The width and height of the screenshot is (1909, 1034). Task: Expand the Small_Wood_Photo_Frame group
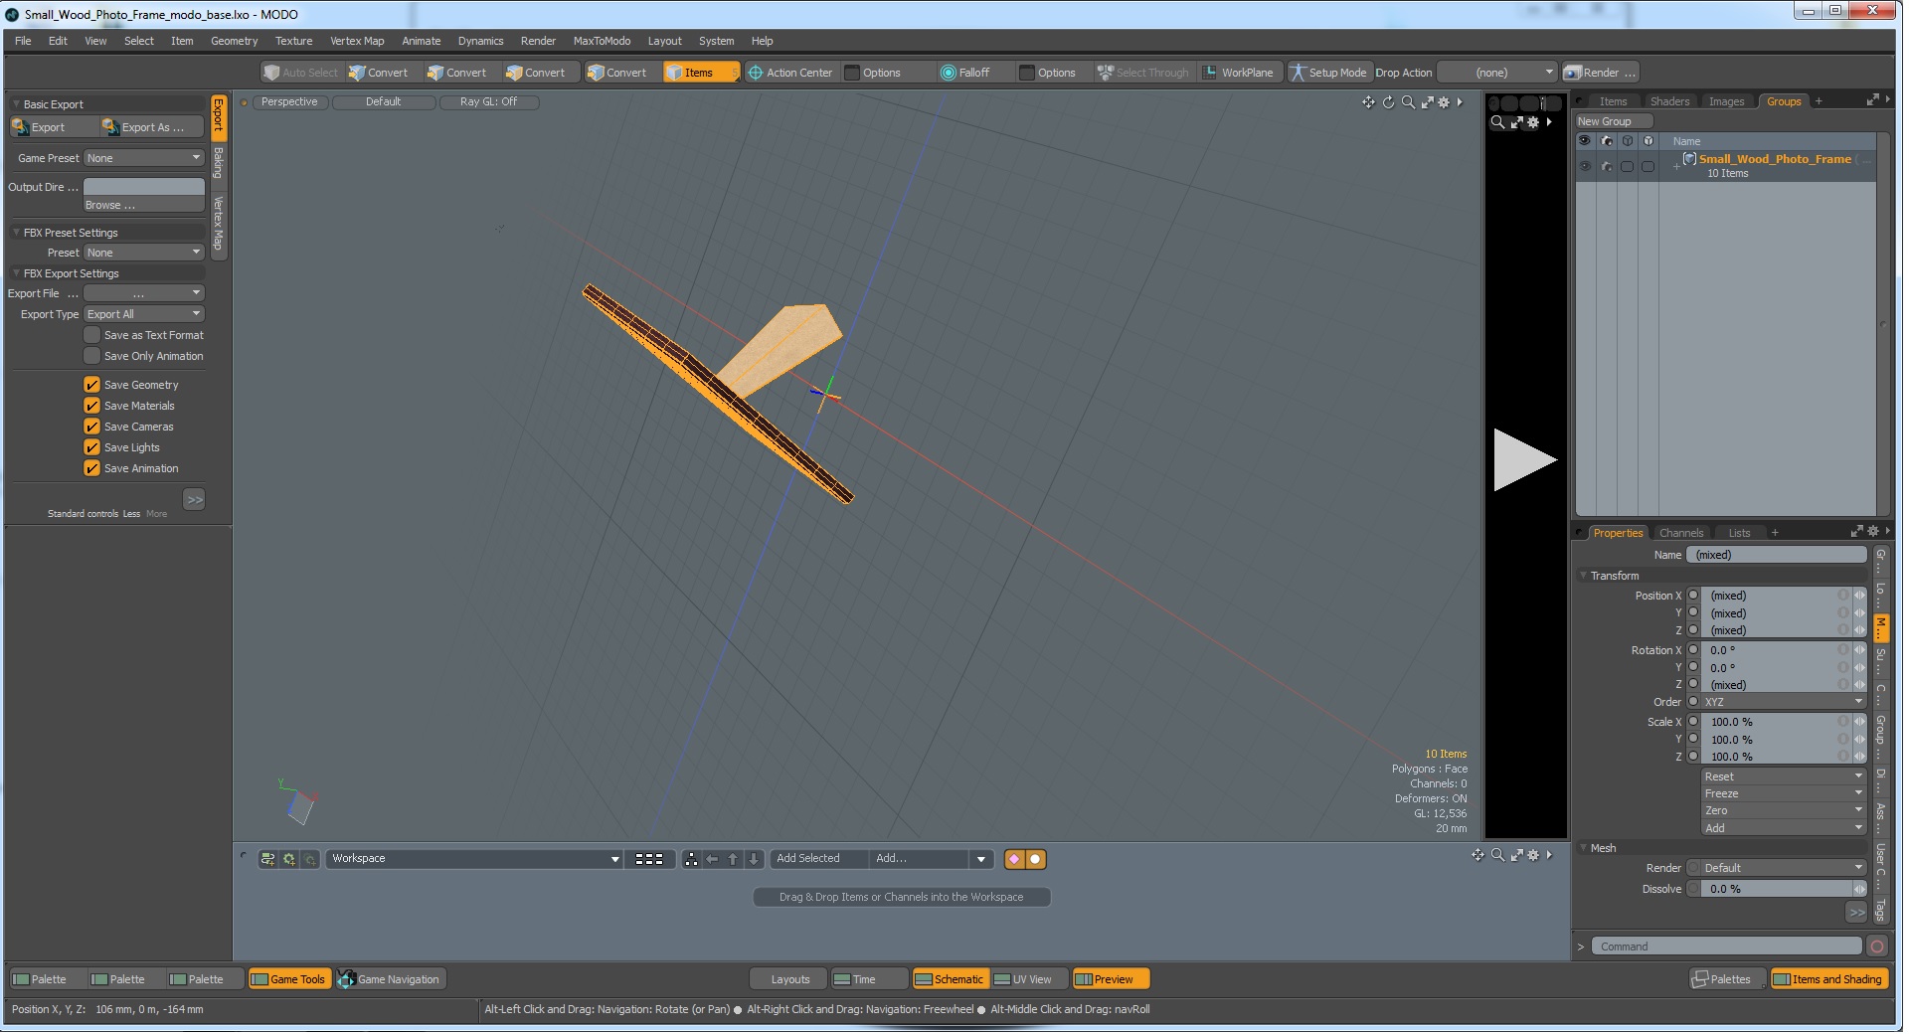click(x=1676, y=166)
